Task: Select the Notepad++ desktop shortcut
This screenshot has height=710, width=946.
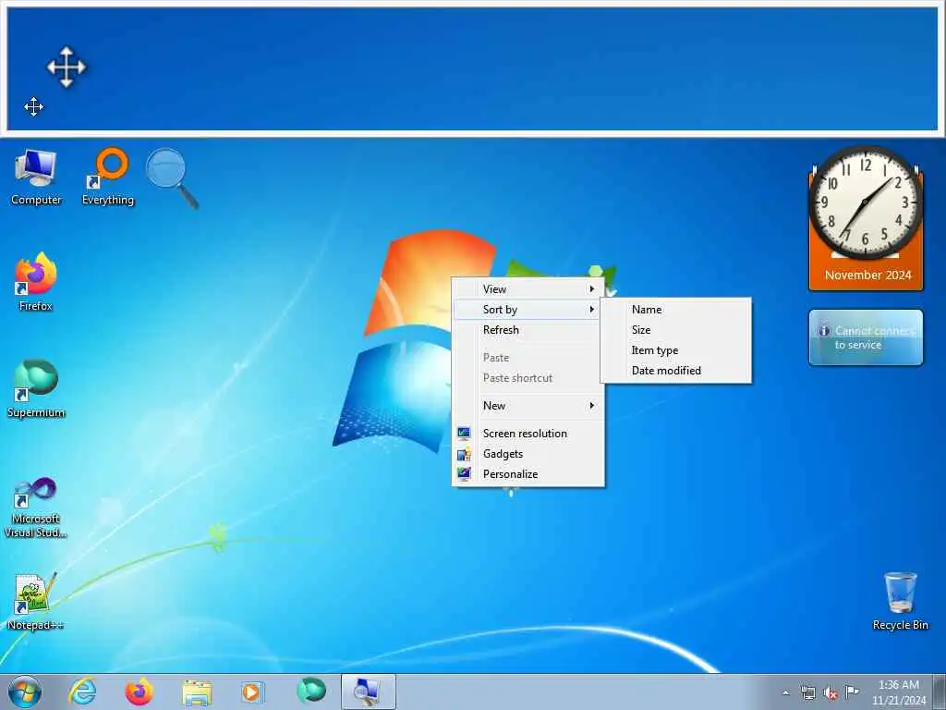Action: click(x=36, y=601)
